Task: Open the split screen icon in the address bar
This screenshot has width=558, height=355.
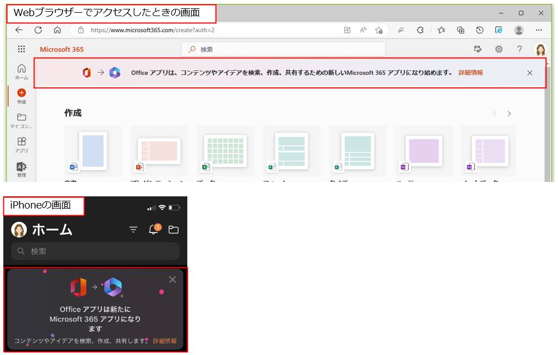Action: (347, 30)
